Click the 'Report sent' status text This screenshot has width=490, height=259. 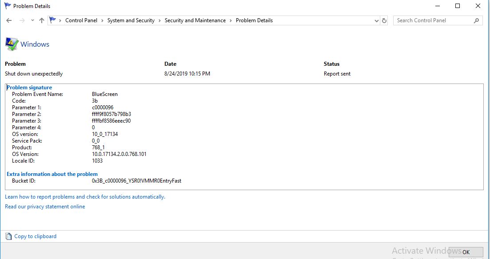[x=337, y=74]
